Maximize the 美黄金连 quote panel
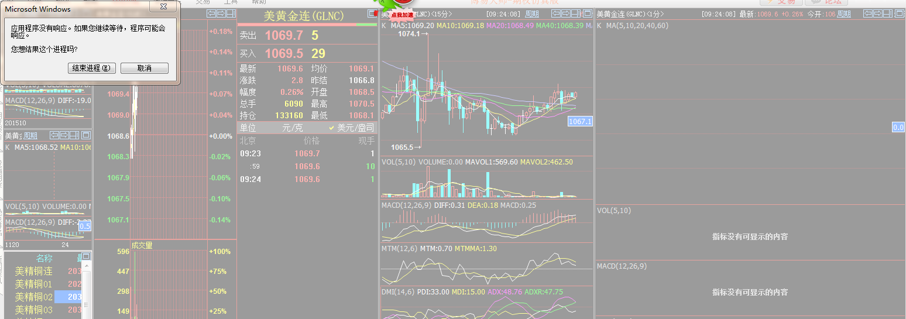Viewport: 906px width, 319px height. (x=372, y=14)
